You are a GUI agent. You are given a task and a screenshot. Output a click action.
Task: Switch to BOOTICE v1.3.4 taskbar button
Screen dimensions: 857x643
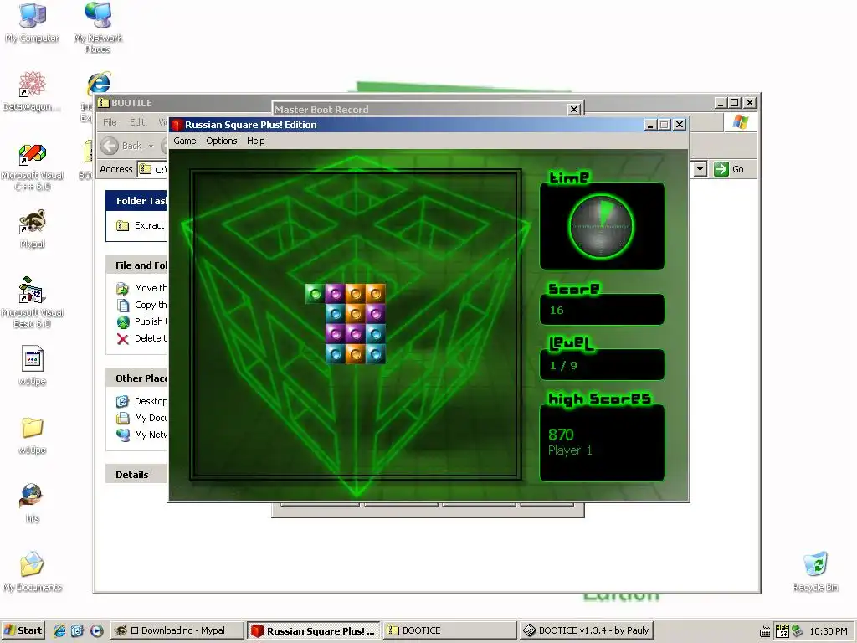[585, 630]
